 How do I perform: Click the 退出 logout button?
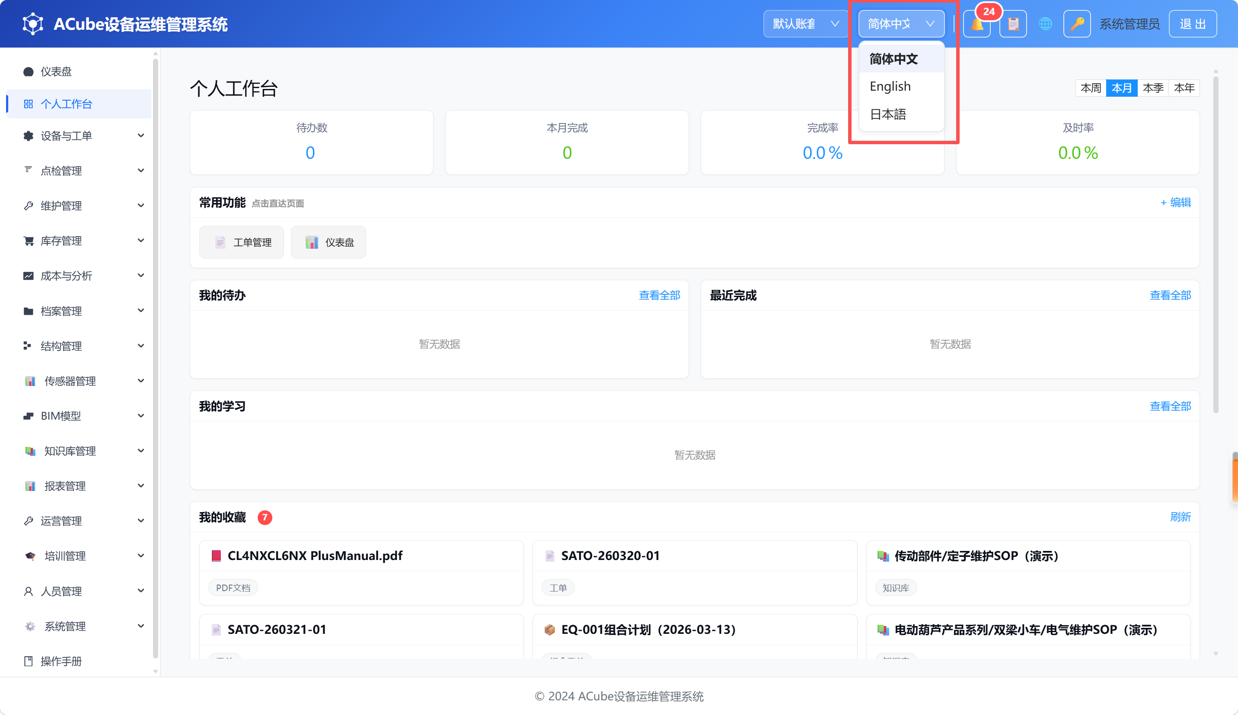pyautogui.click(x=1192, y=24)
